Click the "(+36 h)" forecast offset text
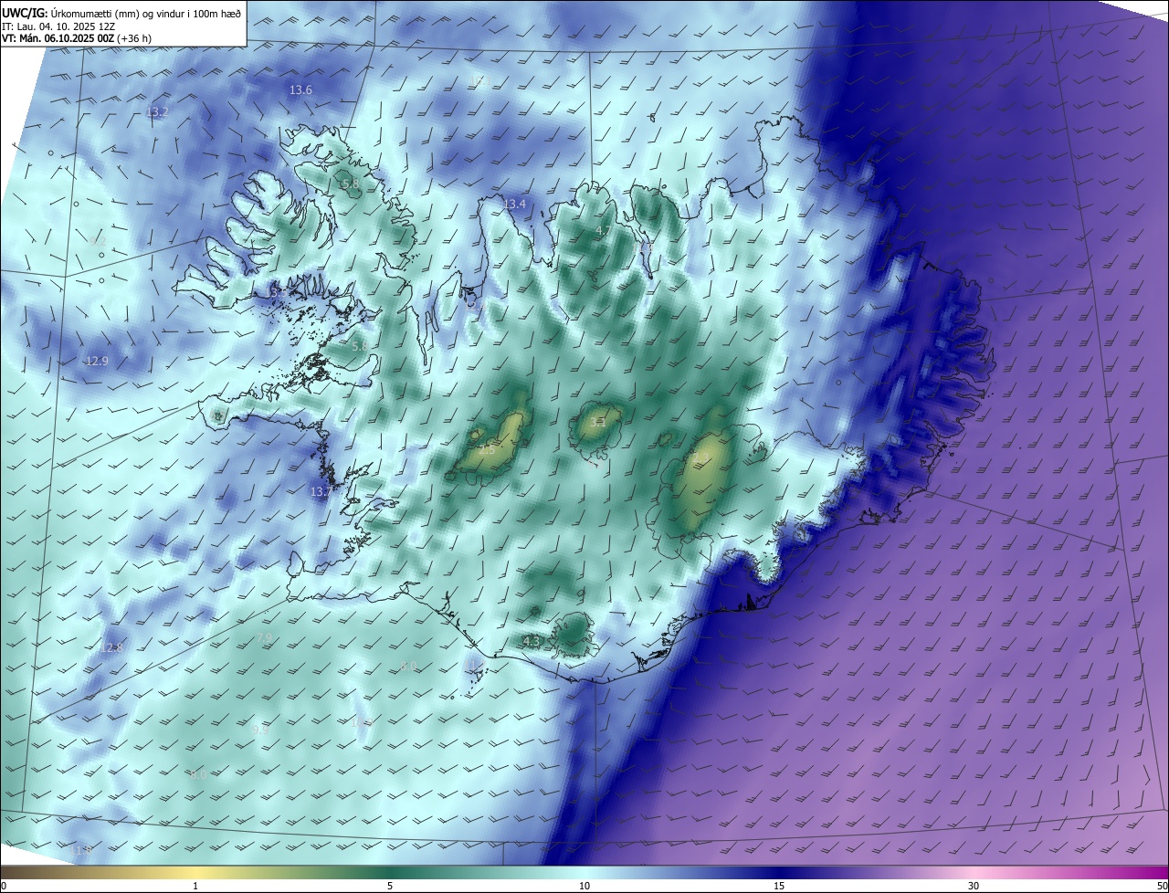Viewport: 1169px width, 893px height. coord(135,38)
